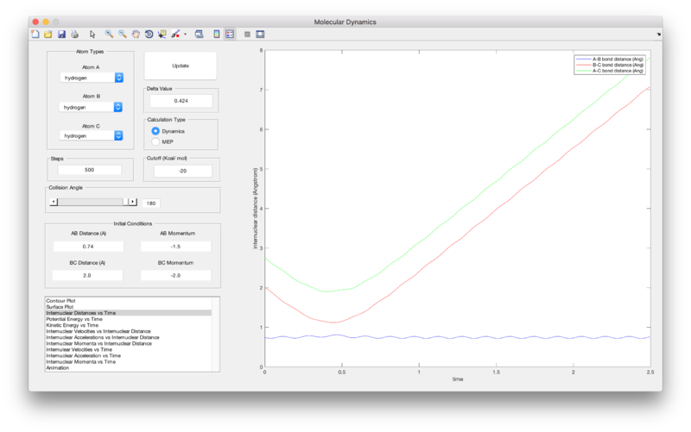The width and height of the screenshot is (691, 432).
Task: Click the B-C bond distance legend entry
Action: (610, 65)
